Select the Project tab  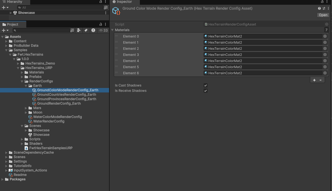(13, 25)
